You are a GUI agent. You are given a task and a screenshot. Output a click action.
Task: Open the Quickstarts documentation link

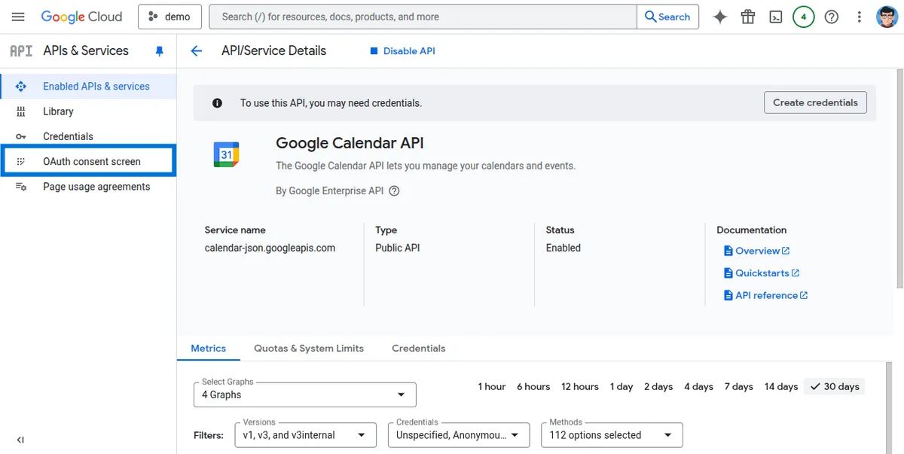(x=762, y=273)
